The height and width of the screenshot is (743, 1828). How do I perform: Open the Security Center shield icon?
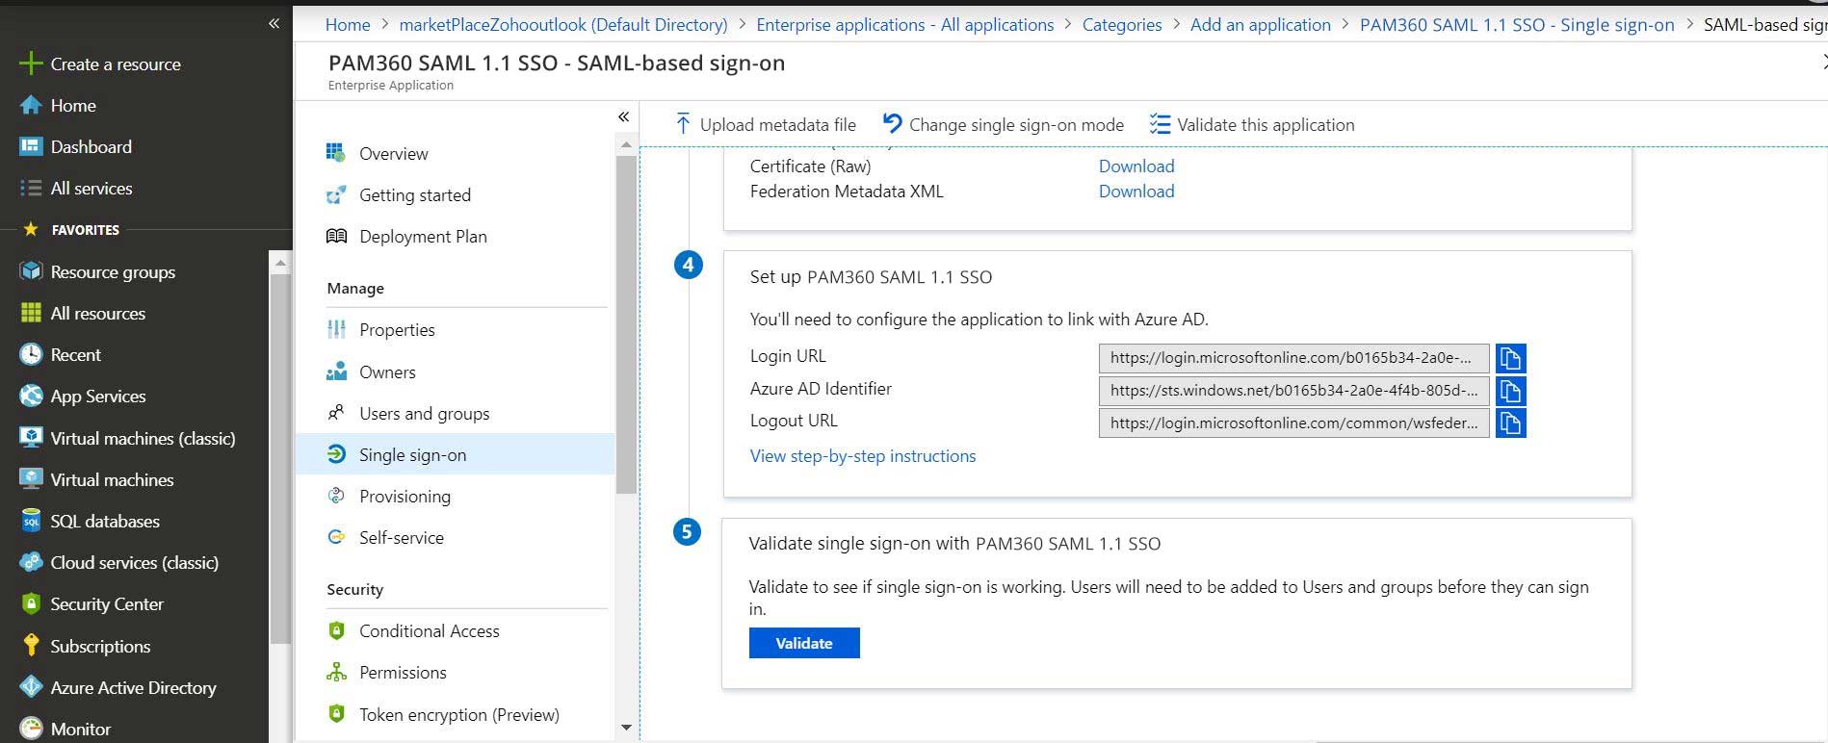point(31,604)
